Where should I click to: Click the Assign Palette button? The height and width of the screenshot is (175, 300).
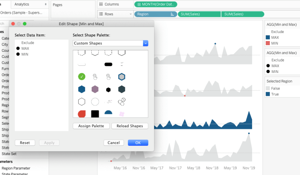pos(91,126)
